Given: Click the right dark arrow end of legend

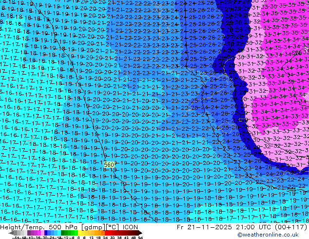Looking at the screenshot, I should coord(140,233).
